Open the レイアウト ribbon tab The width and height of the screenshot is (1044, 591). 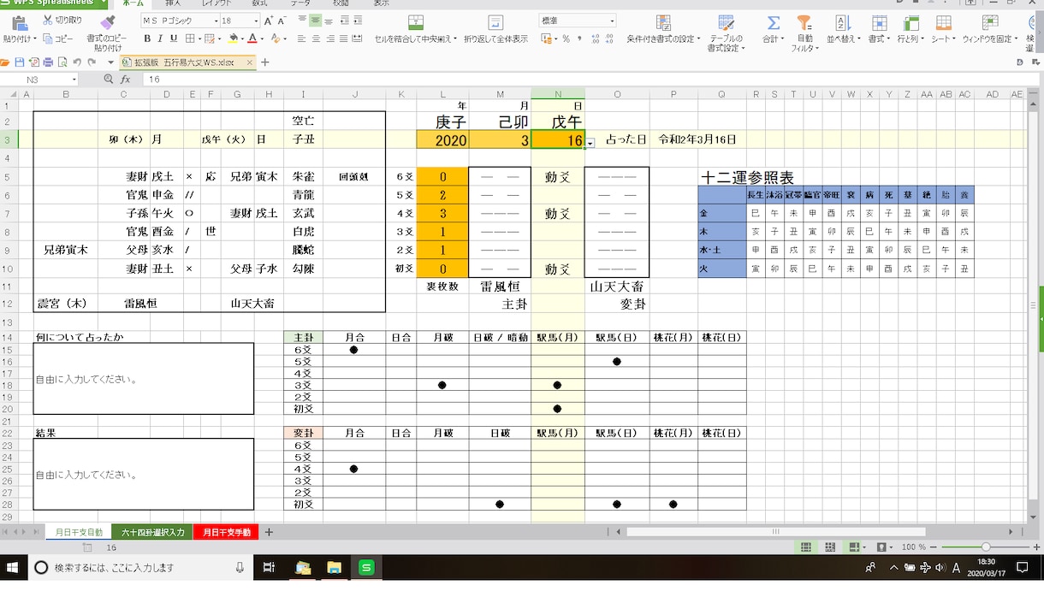tap(215, 3)
